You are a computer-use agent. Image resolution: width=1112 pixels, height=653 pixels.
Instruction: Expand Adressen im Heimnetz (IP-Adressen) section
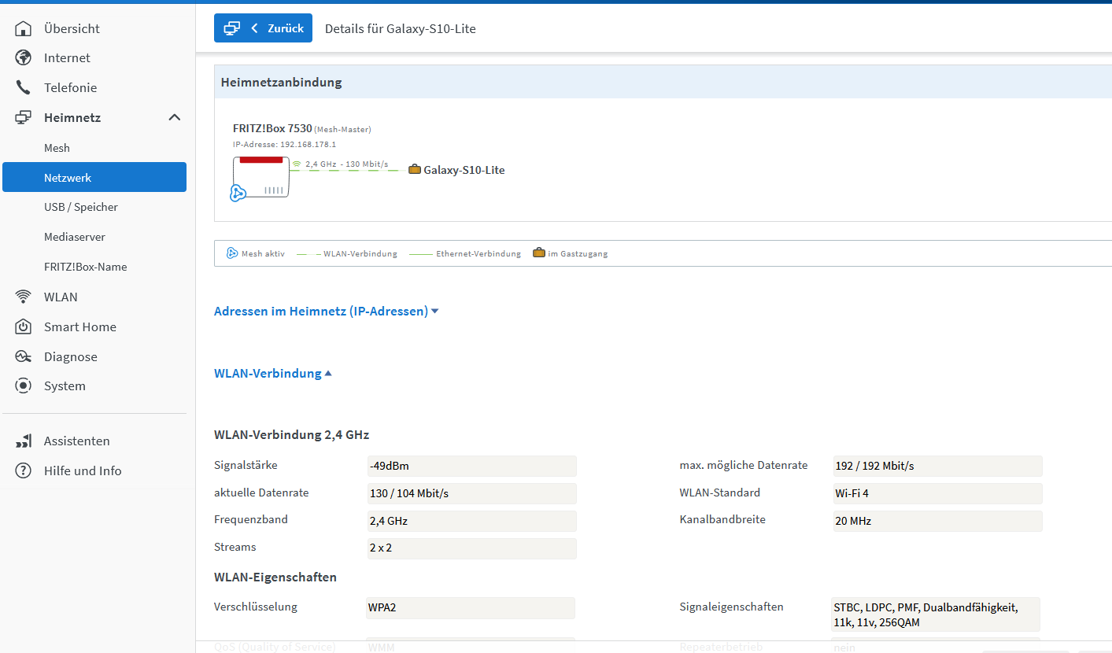(327, 312)
